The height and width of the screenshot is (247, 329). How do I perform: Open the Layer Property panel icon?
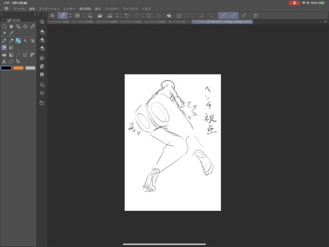tap(42, 85)
